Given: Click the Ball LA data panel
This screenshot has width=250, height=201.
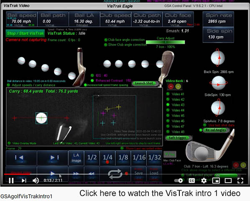Looking at the screenshot, I should [x=84, y=19].
